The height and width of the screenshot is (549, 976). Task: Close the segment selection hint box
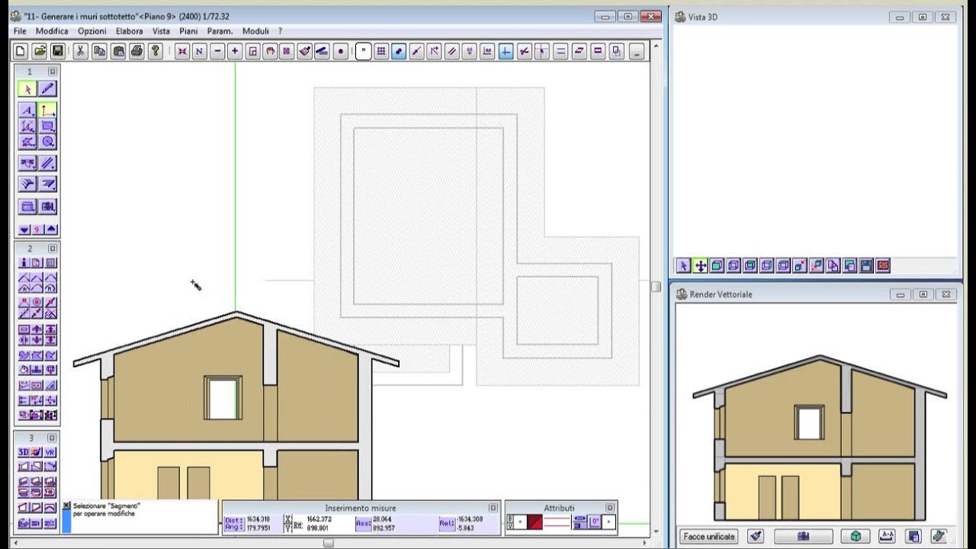pos(66,506)
